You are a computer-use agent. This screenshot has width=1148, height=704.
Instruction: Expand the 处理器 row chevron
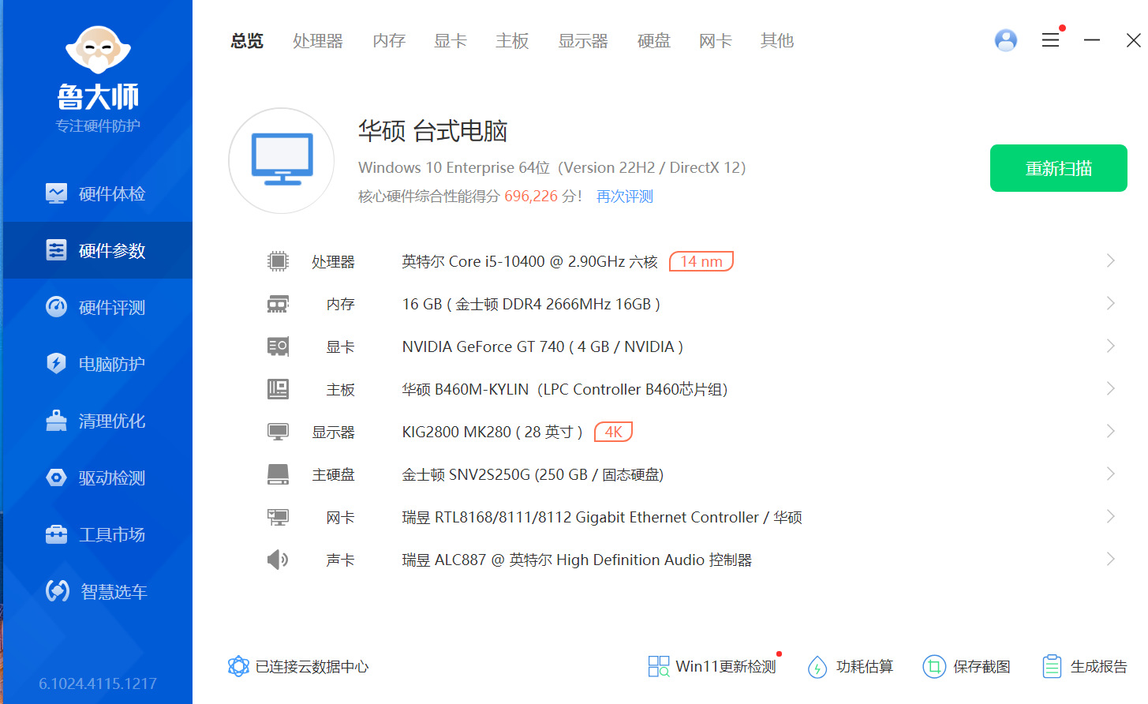1110,261
